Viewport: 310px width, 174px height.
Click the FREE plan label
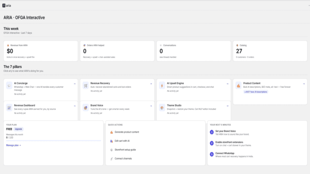9,129
